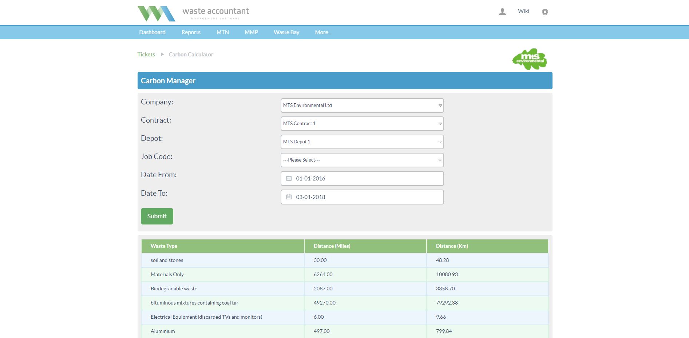Open the Wiki link
689x338 pixels.
click(523, 11)
